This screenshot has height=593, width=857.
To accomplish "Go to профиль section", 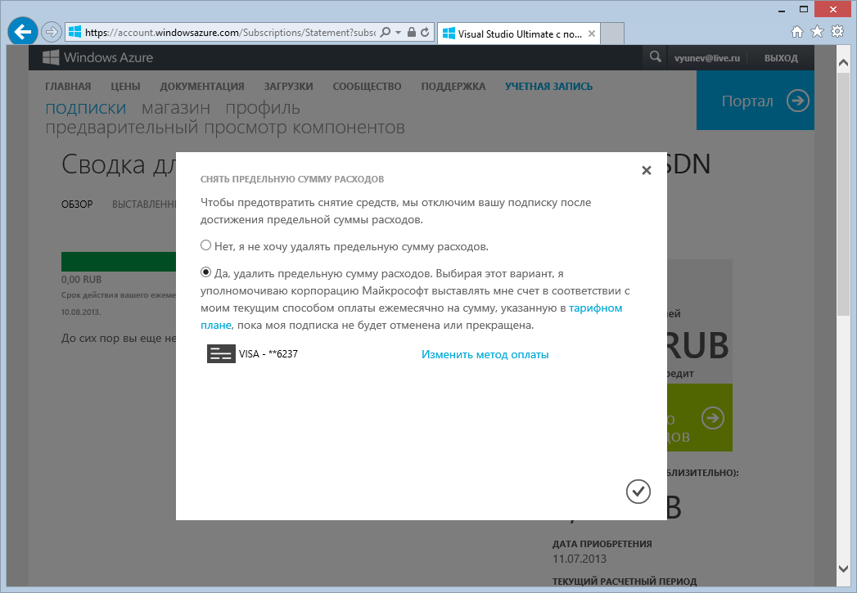I will (x=263, y=108).
